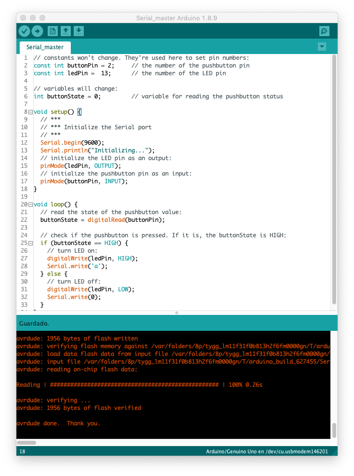Click 'const int buttonPin = 2;' code
The width and height of the screenshot is (354, 476).
pyautogui.click(x=74, y=66)
